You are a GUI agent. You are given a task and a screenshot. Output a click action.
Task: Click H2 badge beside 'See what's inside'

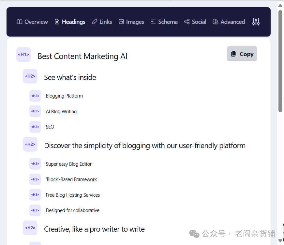click(x=30, y=76)
